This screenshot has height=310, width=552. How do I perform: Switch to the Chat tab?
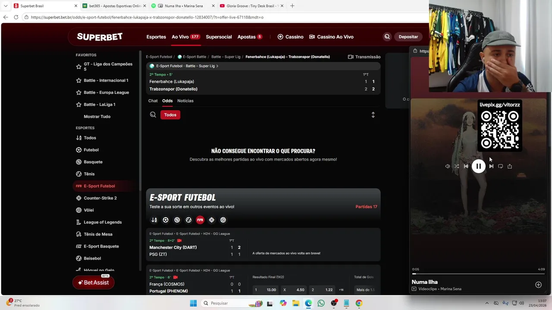(153, 101)
